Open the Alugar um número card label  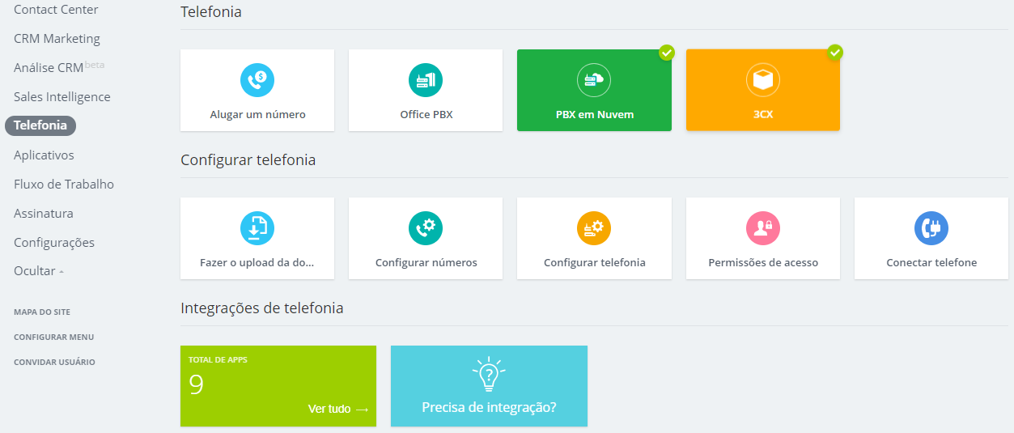click(x=257, y=114)
